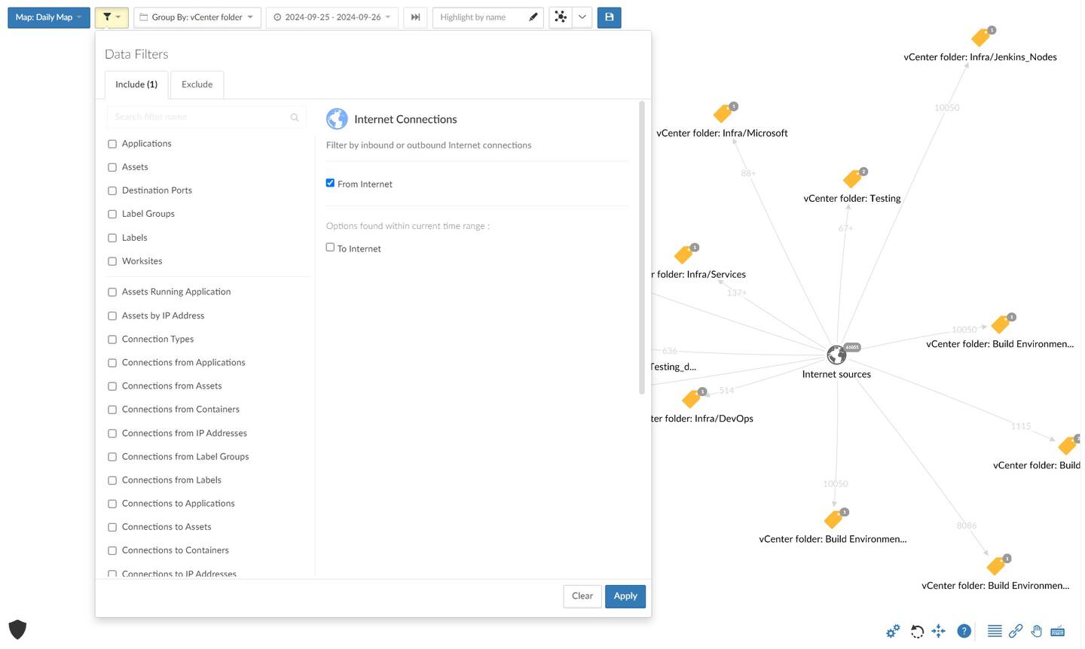Click the skip-to-latest time range icon

click(x=415, y=17)
